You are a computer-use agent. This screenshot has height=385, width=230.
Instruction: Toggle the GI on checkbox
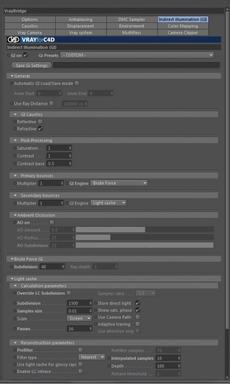[26, 55]
